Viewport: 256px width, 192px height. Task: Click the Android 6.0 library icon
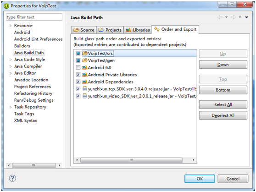(x=84, y=67)
